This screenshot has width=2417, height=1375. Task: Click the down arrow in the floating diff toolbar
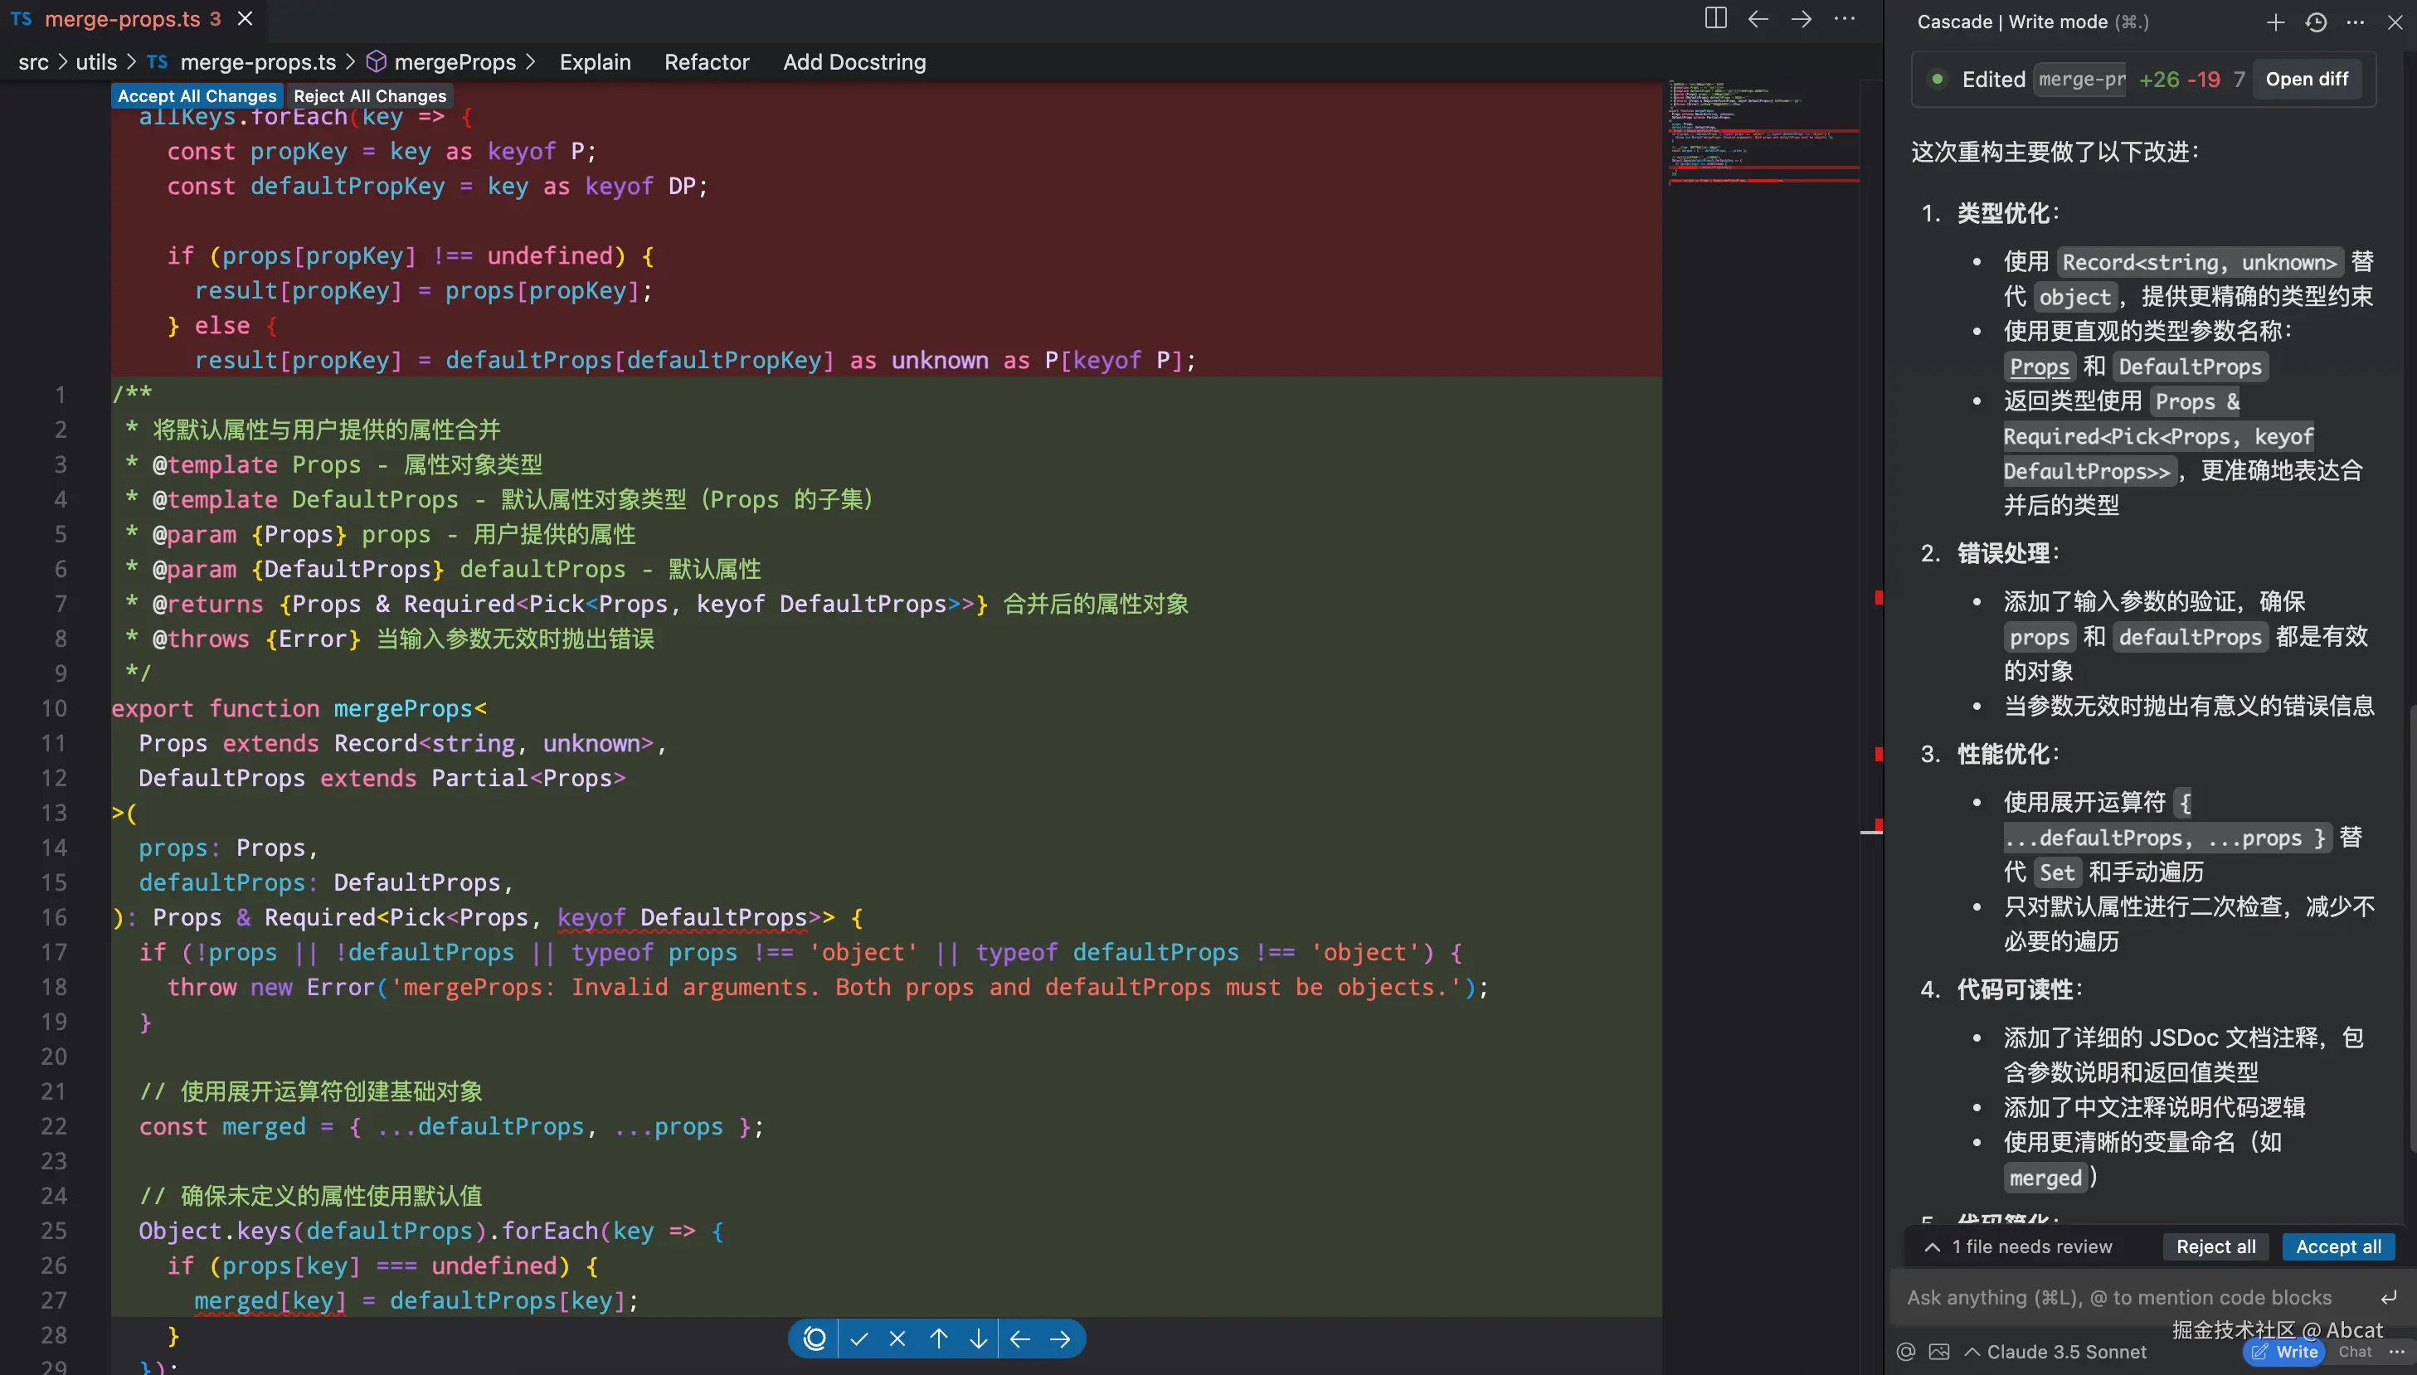pyautogui.click(x=979, y=1339)
